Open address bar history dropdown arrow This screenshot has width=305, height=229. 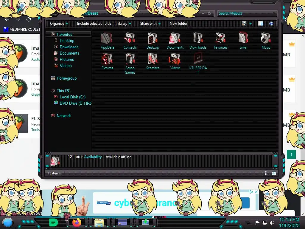[203, 13]
